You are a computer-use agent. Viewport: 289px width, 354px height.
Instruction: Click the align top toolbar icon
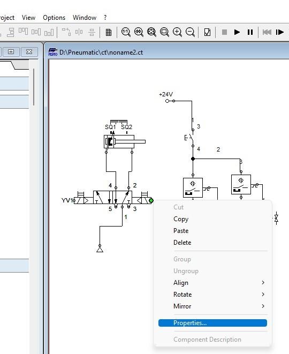23,32
